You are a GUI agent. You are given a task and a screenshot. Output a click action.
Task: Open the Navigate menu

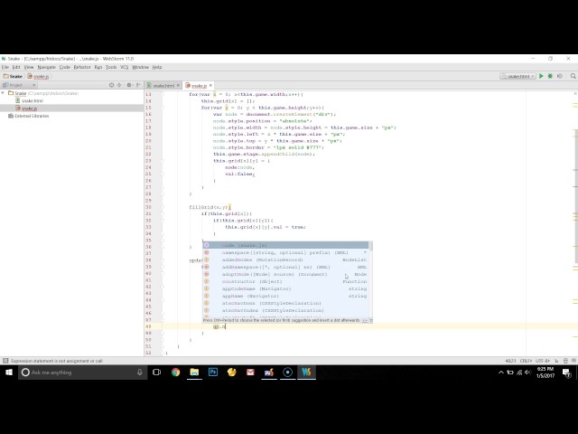click(x=46, y=67)
